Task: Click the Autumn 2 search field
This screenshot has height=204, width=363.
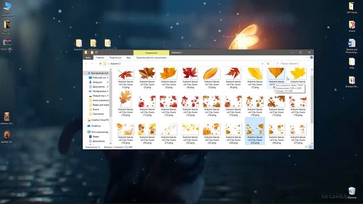Action: [x=293, y=63]
